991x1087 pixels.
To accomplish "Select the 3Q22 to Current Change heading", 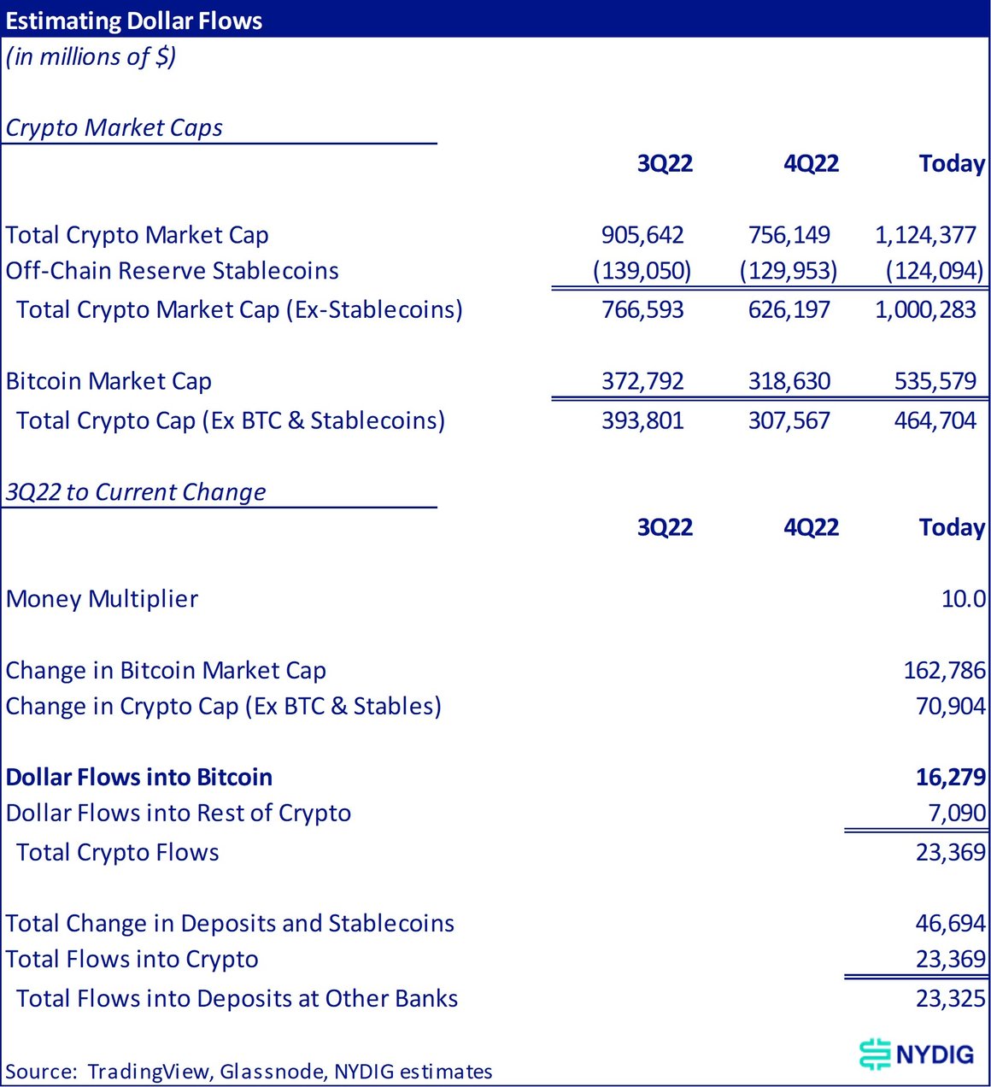I will (x=135, y=492).
